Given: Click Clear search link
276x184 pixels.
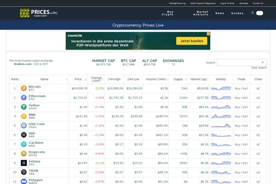Looking at the screenshot, I should point(259,68).
